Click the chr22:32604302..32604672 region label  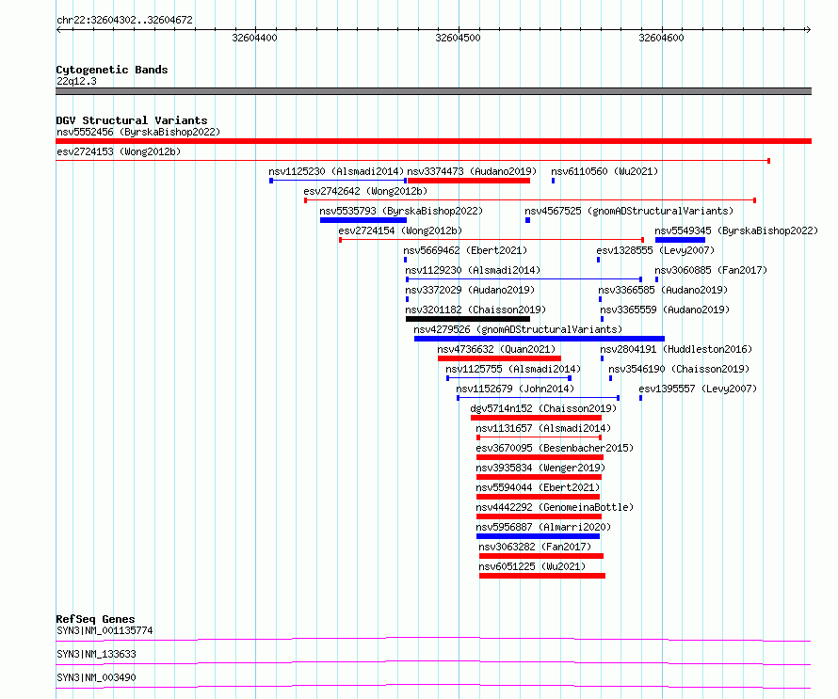pos(124,20)
